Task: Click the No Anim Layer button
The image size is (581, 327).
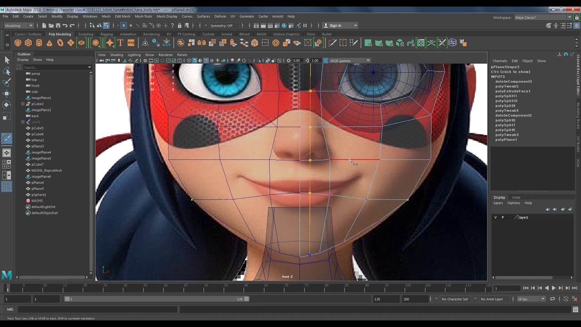Action: (492, 299)
